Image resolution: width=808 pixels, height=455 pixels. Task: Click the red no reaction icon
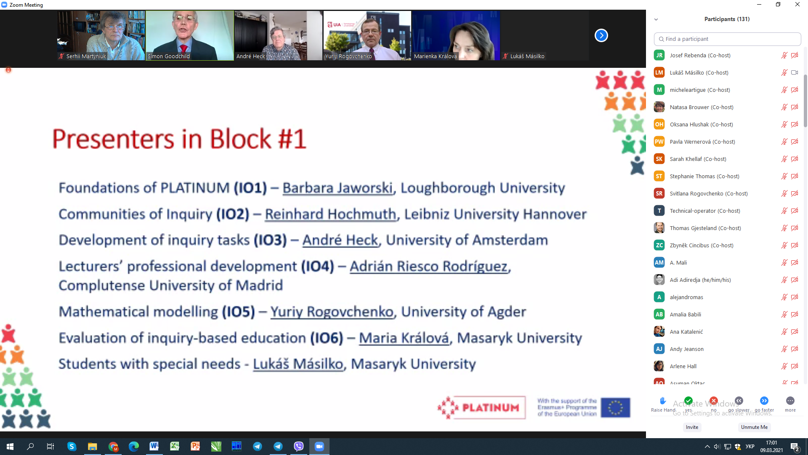click(x=713, y=401)
